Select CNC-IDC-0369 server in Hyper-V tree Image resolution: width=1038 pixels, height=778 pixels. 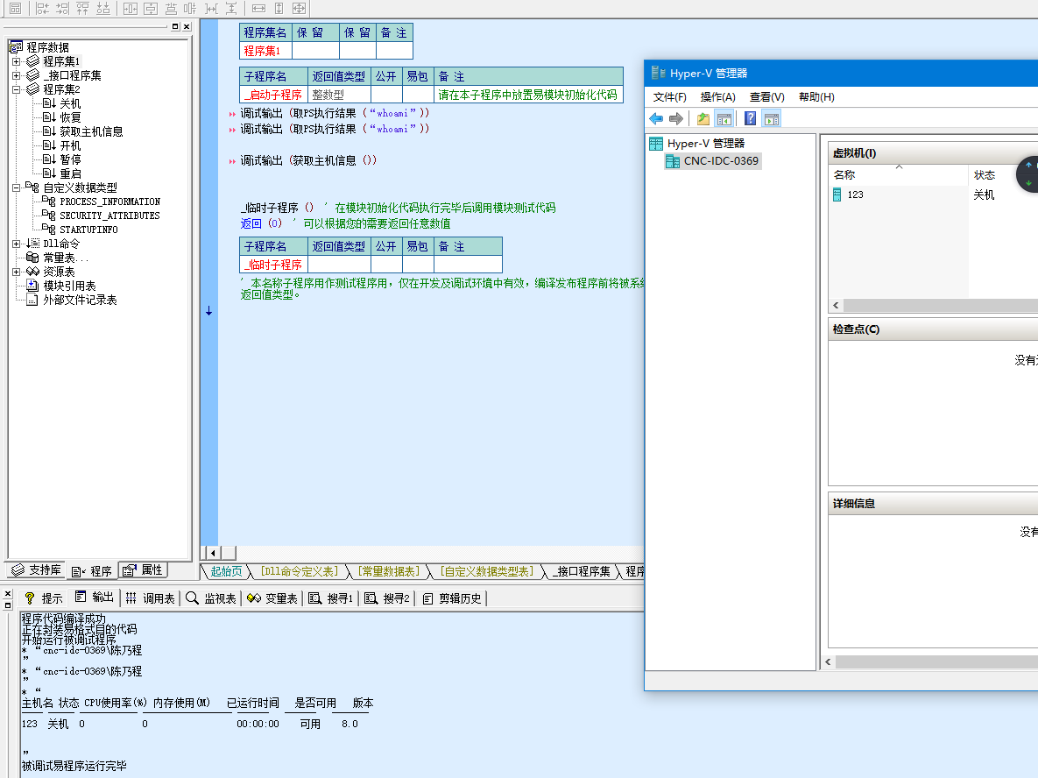[x=721, y=161]
